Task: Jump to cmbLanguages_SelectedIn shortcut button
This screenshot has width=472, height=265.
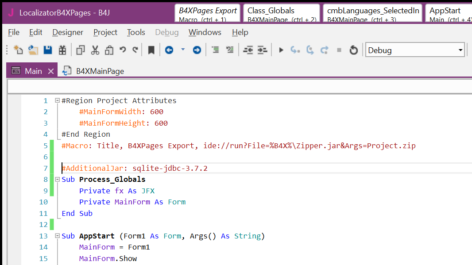Action: [373, 13]
